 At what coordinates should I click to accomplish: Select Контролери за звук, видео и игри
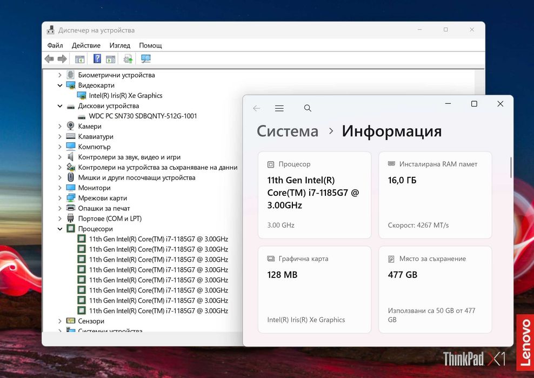(x=129, y=157)
